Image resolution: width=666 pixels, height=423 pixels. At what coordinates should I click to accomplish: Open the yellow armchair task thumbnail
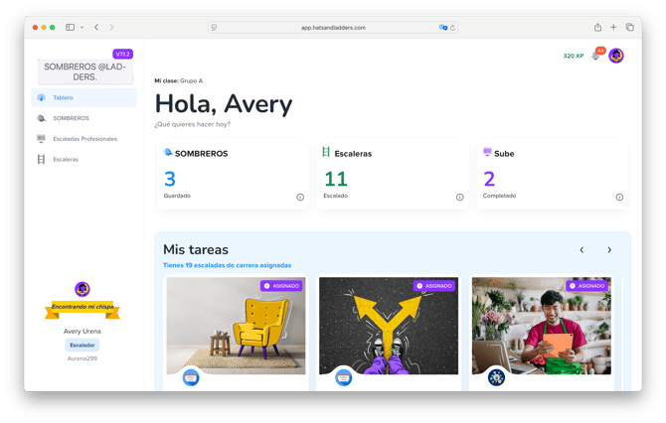click(236, 326)
